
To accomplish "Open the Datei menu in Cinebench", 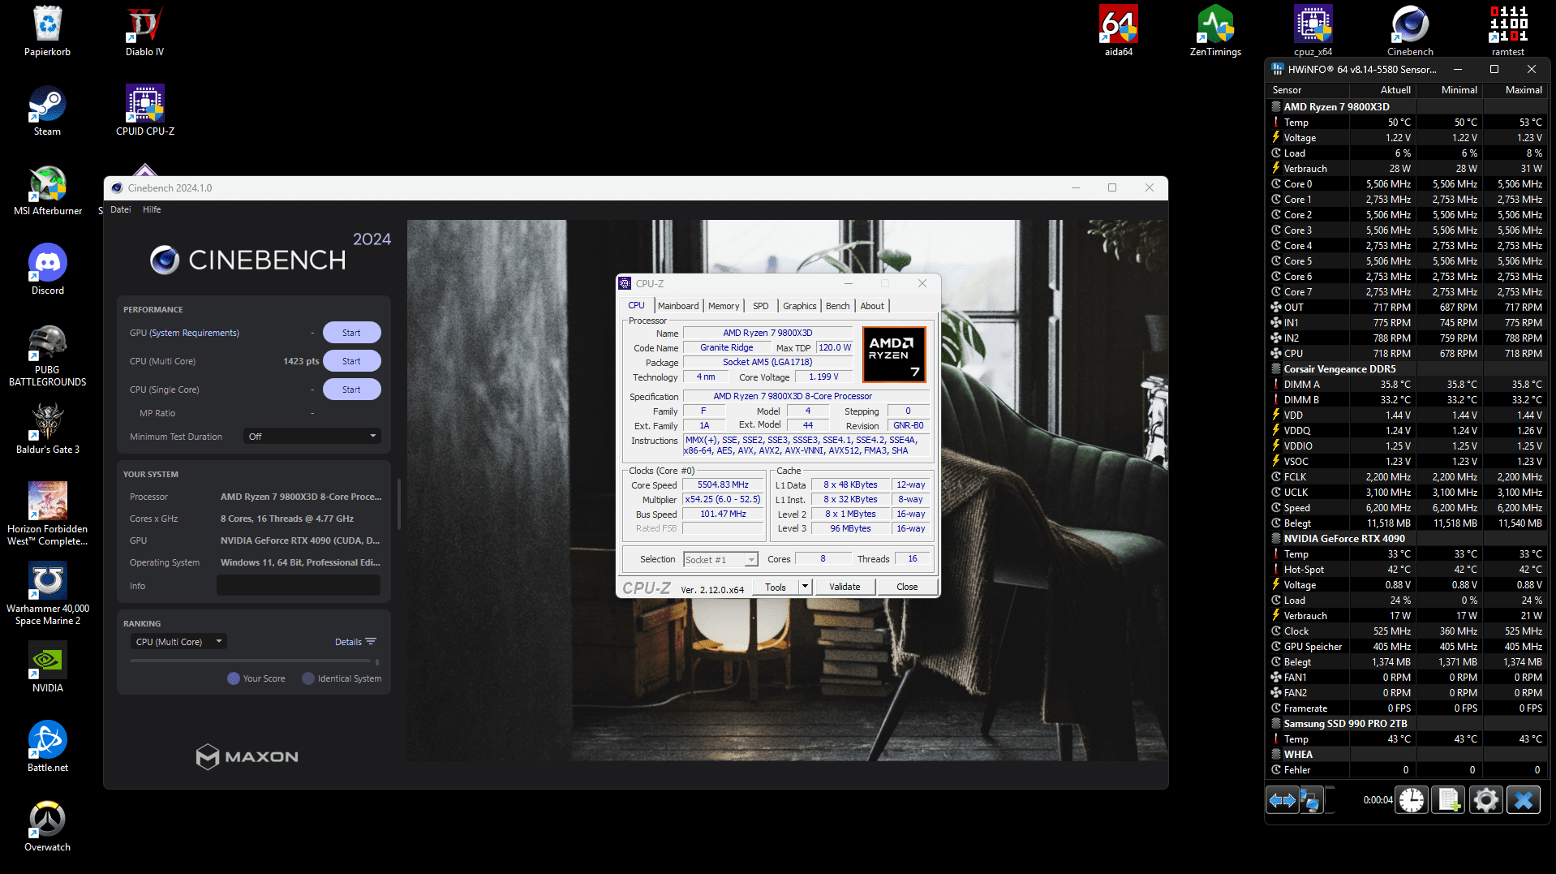I will 121,209.
